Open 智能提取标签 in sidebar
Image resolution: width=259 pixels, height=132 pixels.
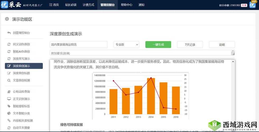click(x=21, y=106)
